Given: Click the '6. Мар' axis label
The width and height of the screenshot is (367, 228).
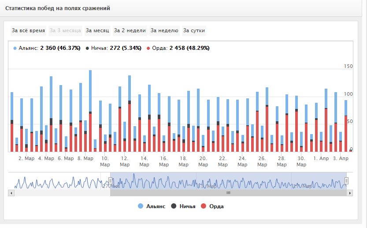Looking at the screenshot, I should pos(66,159).
